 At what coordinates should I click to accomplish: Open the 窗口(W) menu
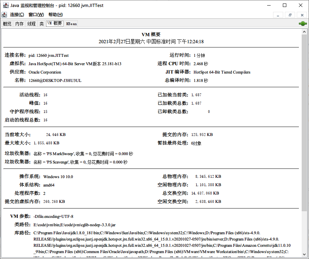36,15
